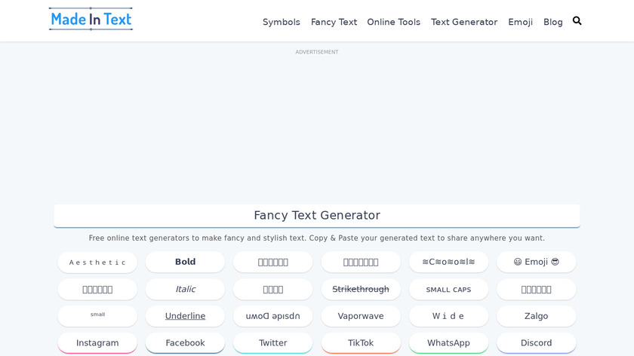Viewport: 634px width, 356px height.
Task: Open the Text Generator menu
Action: pos(464,22)
